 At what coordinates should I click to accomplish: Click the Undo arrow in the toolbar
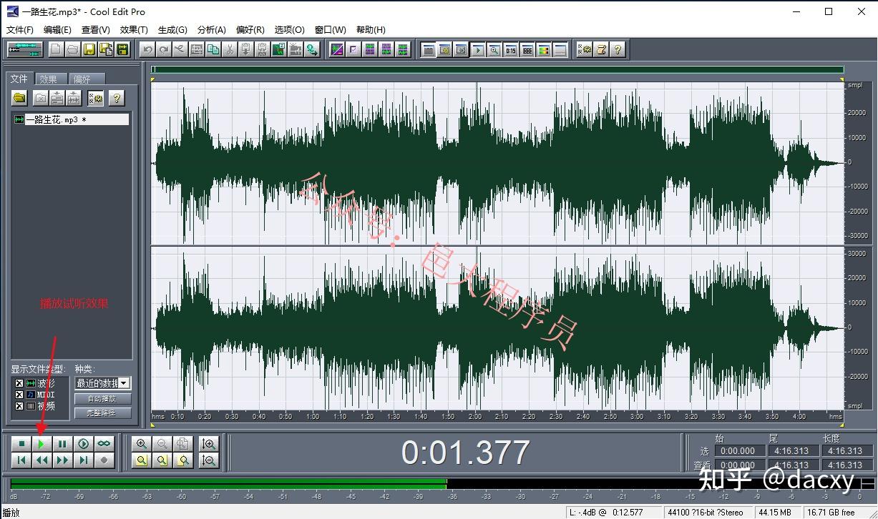pyautogui.click(x=147, y=49)
